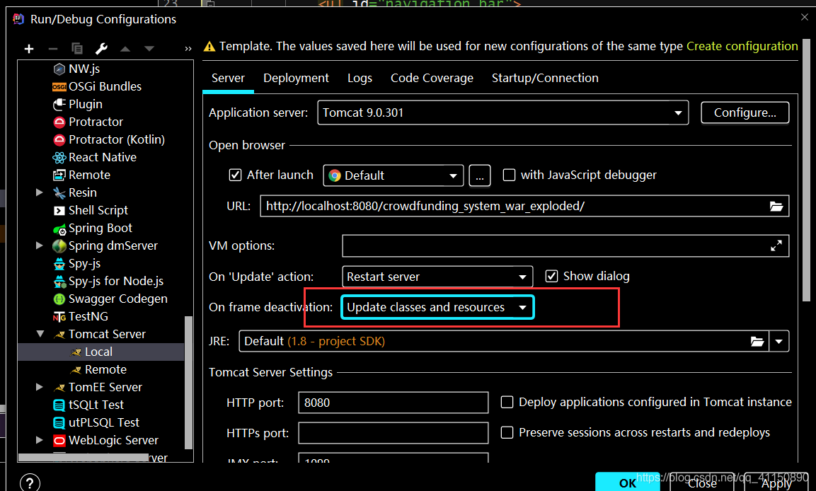The height and width of the screenshot is (491, 816).
Task: Expand Resin tree node
Action: [40, 192]
